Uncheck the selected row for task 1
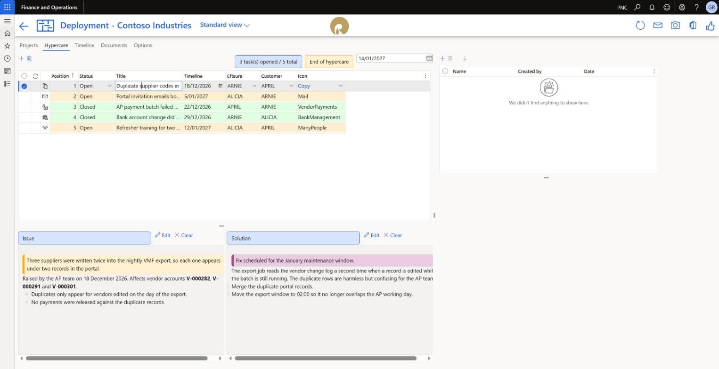The width and height of the screenshot is (719, 369). (x=24, y=86)
